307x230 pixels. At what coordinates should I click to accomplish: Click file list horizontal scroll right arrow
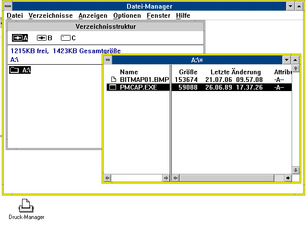point(288,178)
